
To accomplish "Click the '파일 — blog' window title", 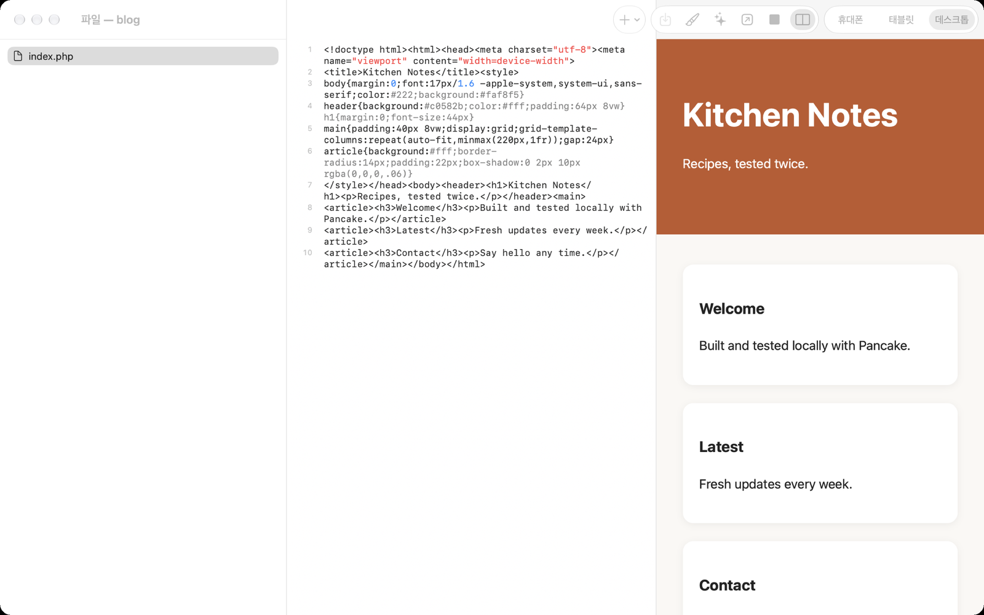I will click(111, 20).
